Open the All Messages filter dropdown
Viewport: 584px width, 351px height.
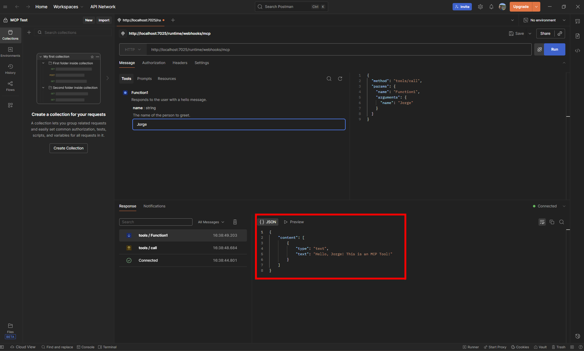211,222
